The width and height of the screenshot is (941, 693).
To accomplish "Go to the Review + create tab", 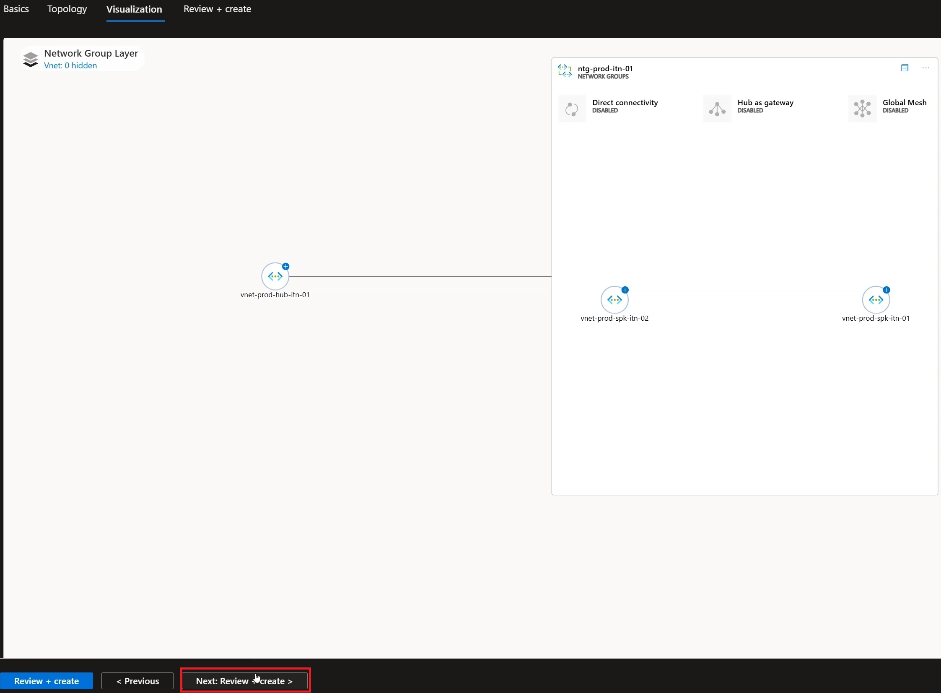I will pos(217,9).
